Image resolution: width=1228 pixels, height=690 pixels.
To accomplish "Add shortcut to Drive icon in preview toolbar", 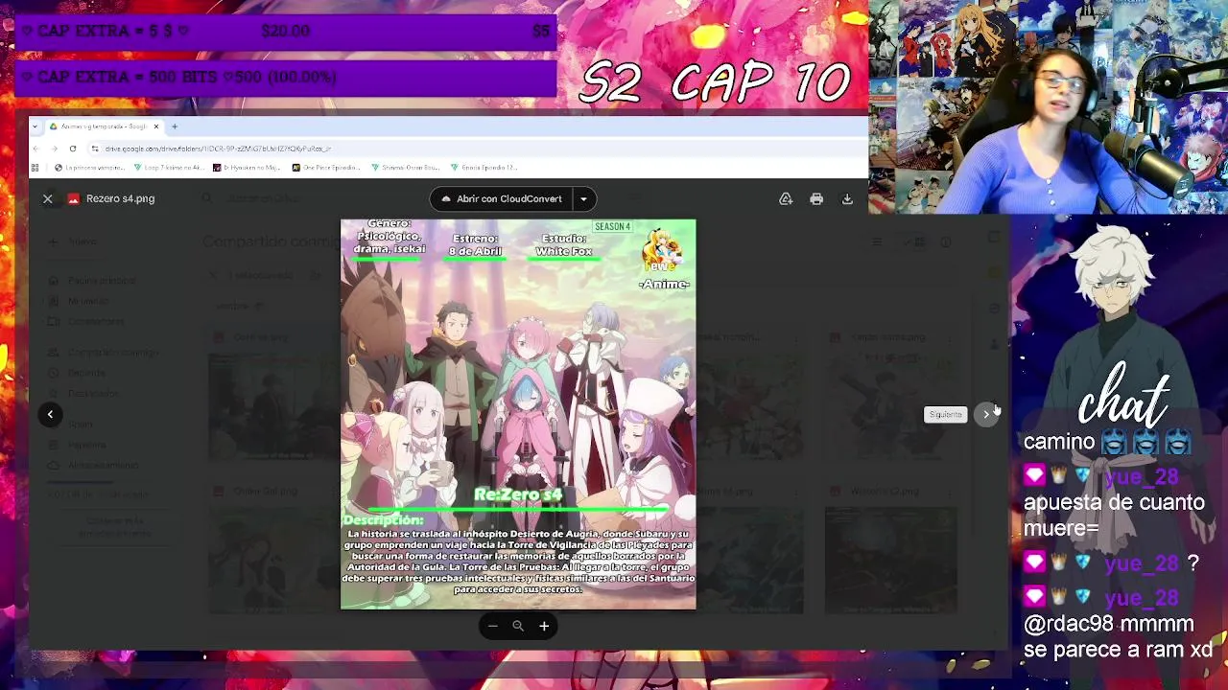I will (786, 198).
